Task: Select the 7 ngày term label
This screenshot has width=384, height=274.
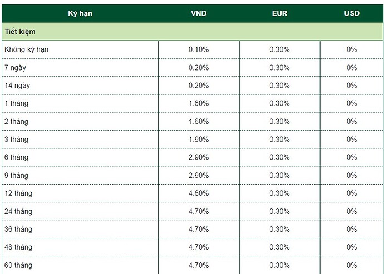Action: (17, 67)
